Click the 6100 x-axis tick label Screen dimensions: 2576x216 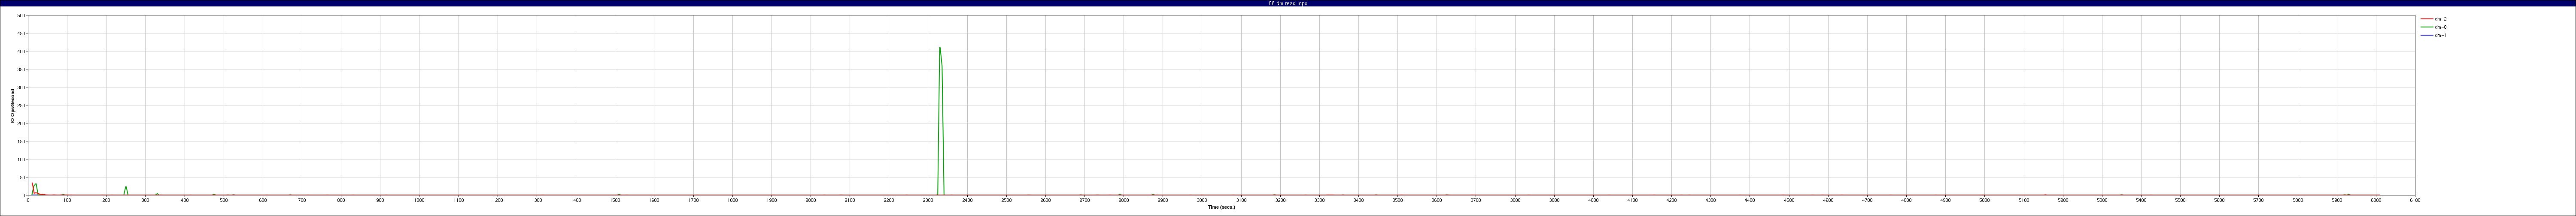(2415, 200)
